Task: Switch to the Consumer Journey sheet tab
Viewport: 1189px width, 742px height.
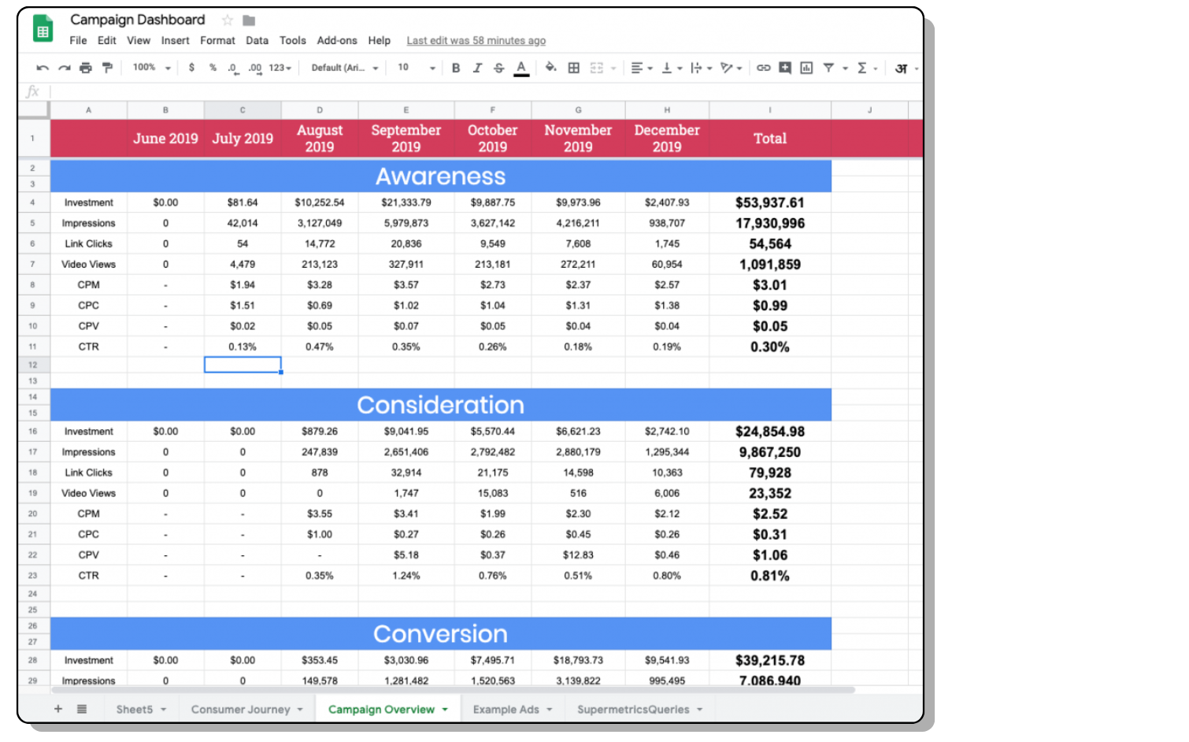Action: click(x=240, y=710)
